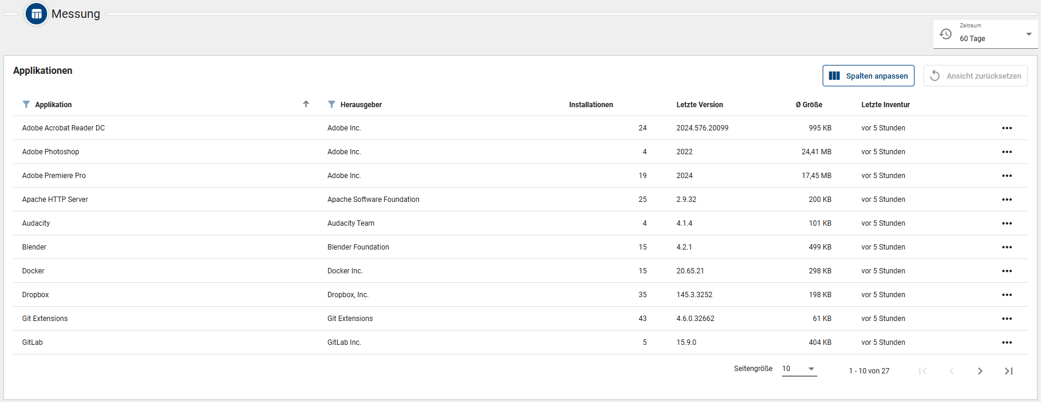Open more options for GitLab row
This screenshot has height=402, width=1041.
[x=1006, y=342]
